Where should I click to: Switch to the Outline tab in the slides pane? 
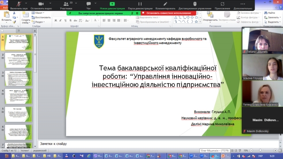[x=19, y=30]
